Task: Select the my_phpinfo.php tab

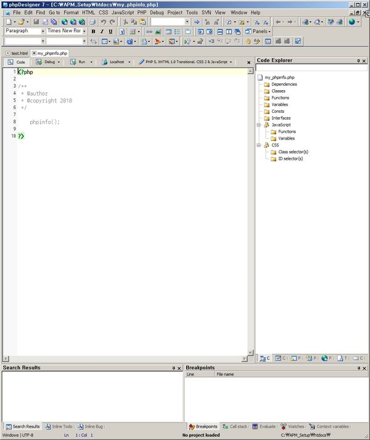Action: coord(49,53)
